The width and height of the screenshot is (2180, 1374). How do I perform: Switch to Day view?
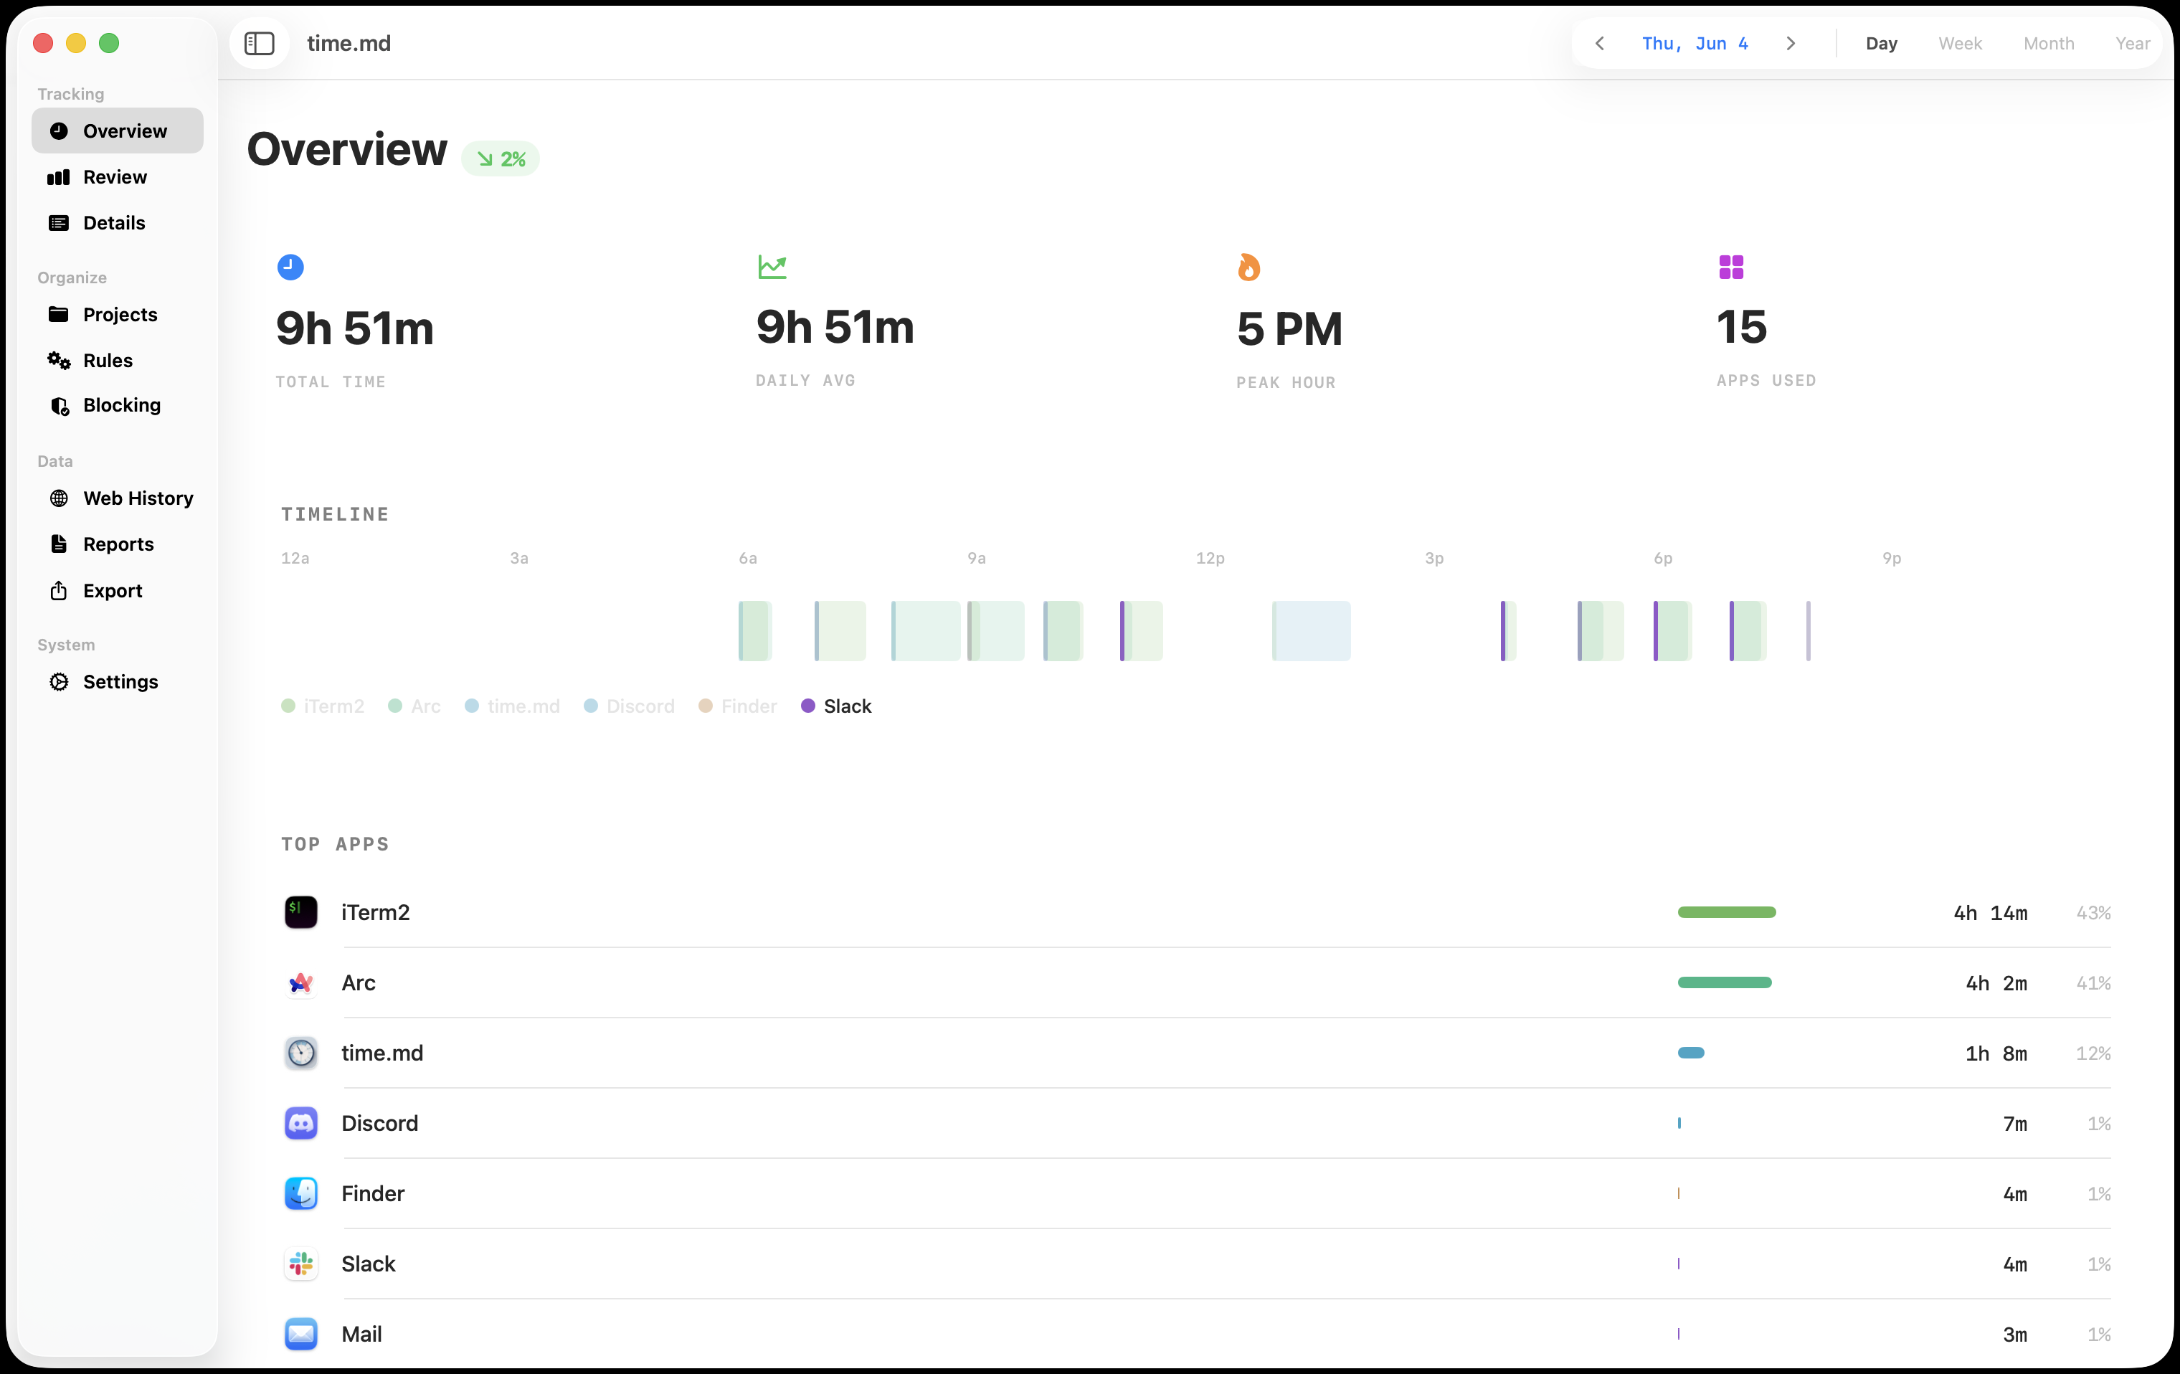tap(1881, 44)
